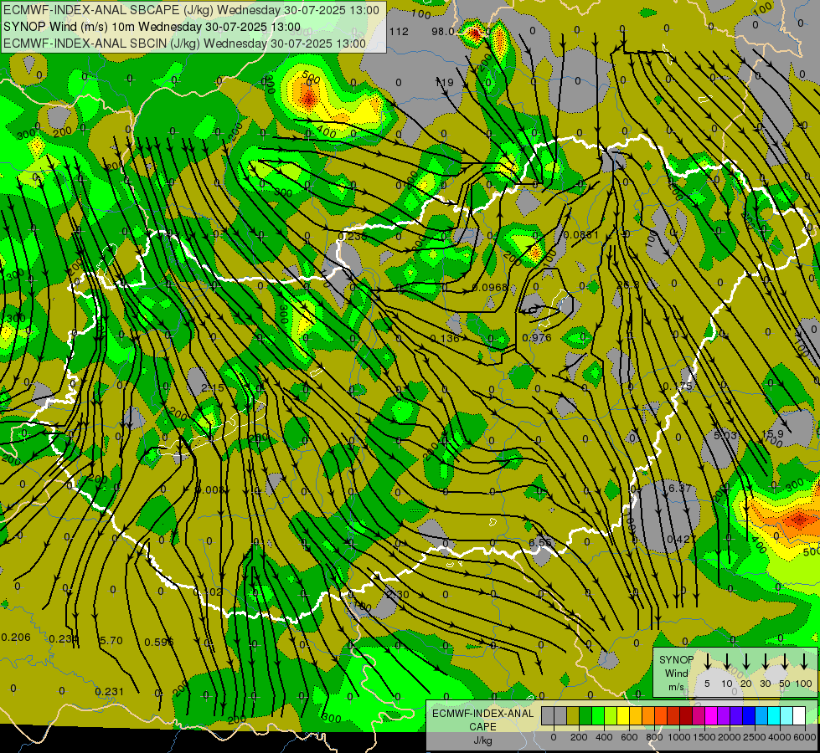Click the '98.0' value on the map
The width and height of the screenshot is (820, 753).
(x=442, y=32)
